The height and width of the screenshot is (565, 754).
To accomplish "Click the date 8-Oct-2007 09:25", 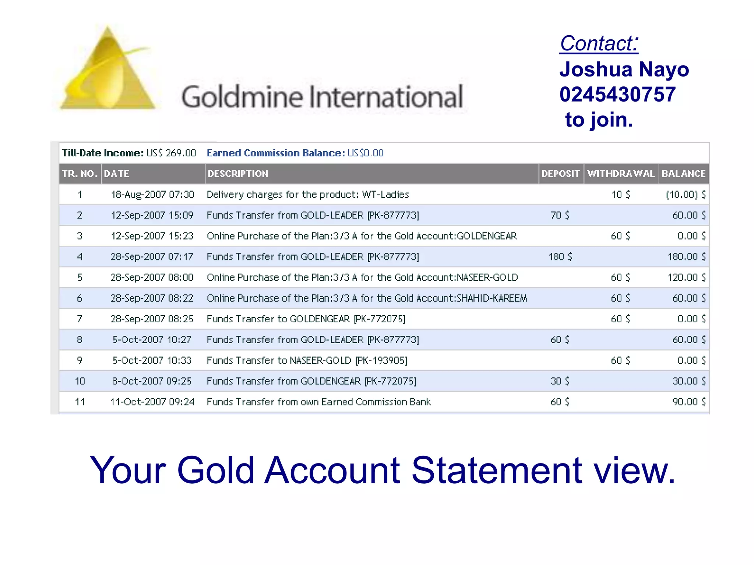I will (x=152, y=381).
